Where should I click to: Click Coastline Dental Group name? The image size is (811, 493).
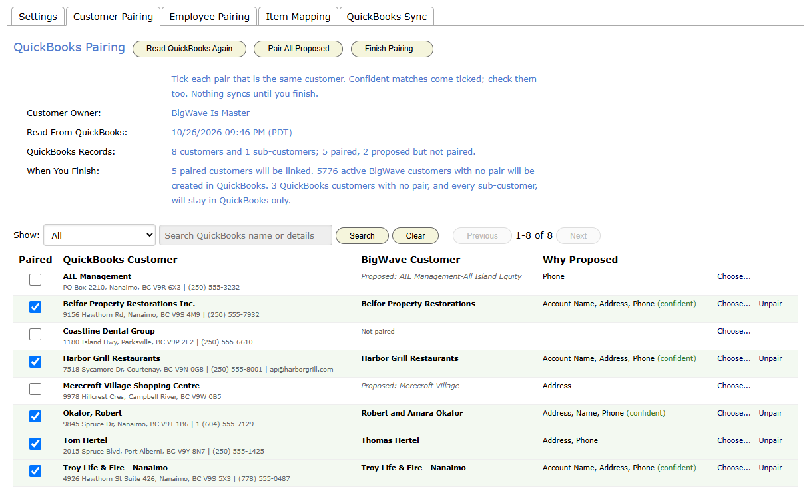coord(109,331)
